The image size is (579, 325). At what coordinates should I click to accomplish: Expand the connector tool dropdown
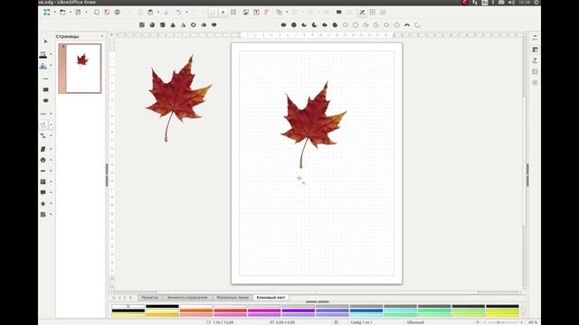pos(51,135)
